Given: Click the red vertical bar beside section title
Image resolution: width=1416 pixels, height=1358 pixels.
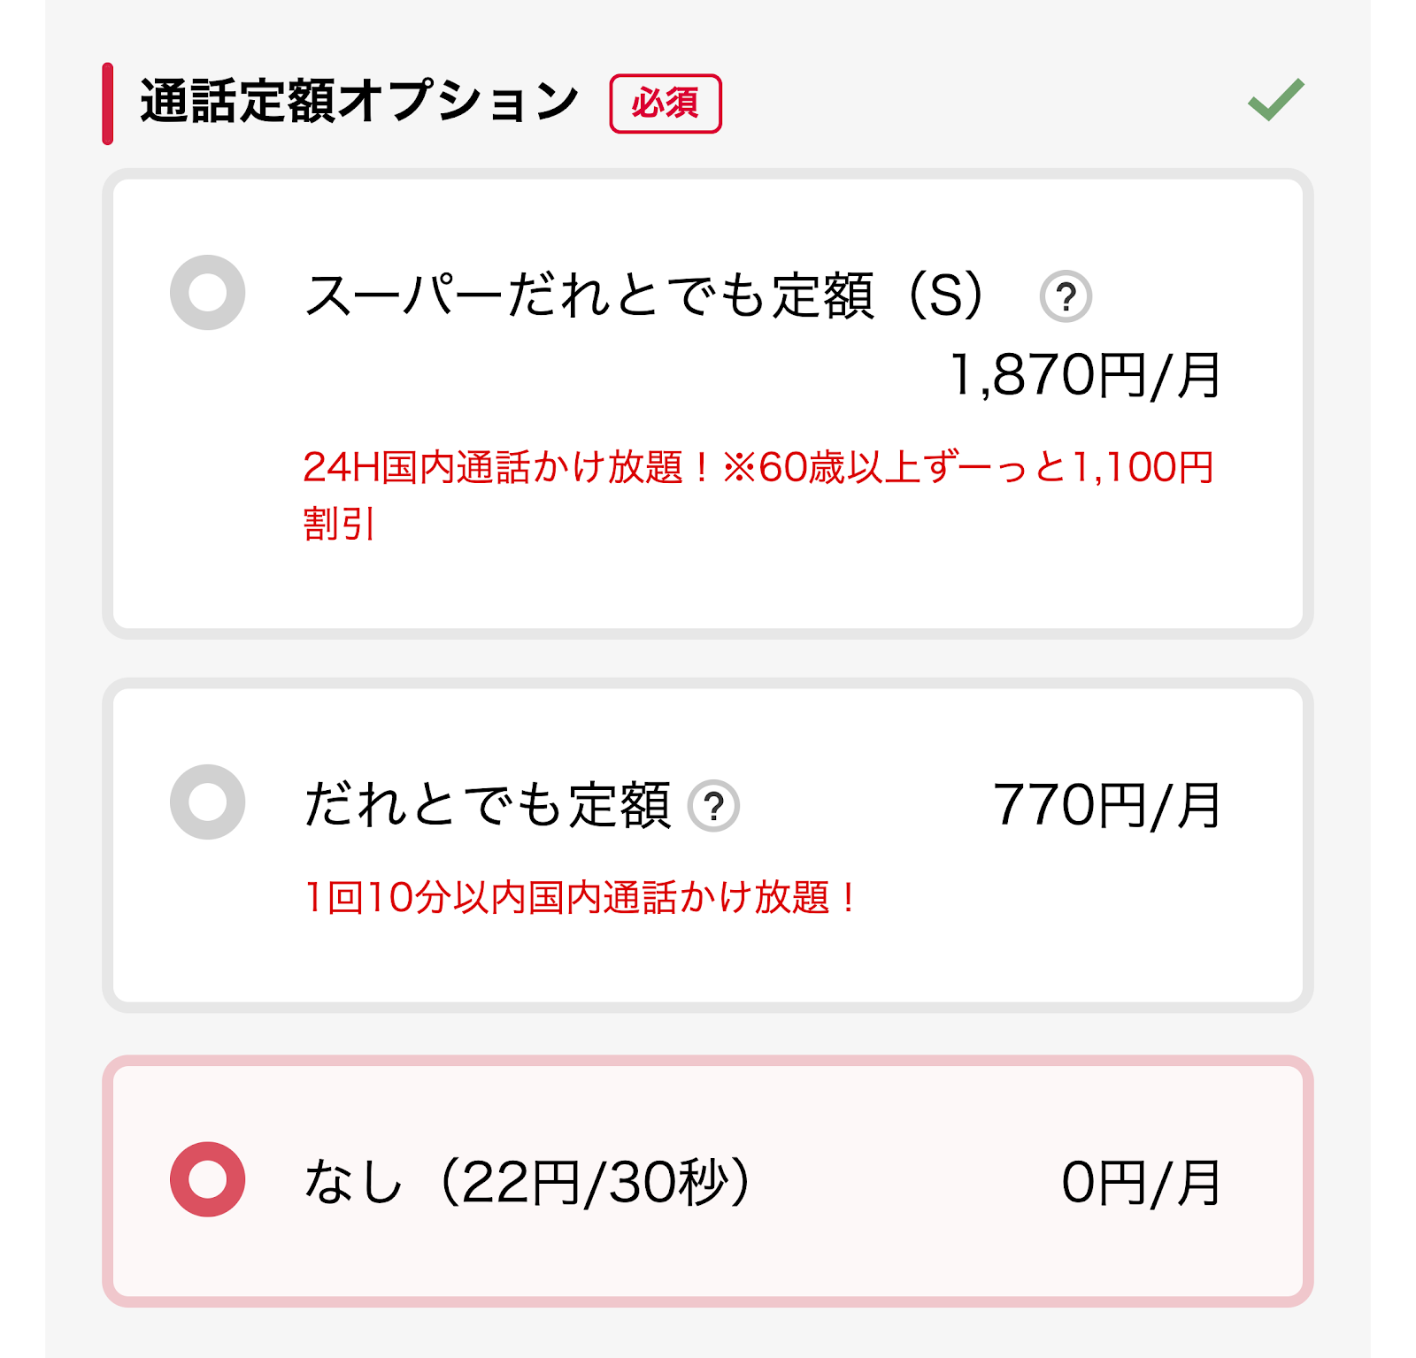Looking at the screenshot, I should point(107,104).
